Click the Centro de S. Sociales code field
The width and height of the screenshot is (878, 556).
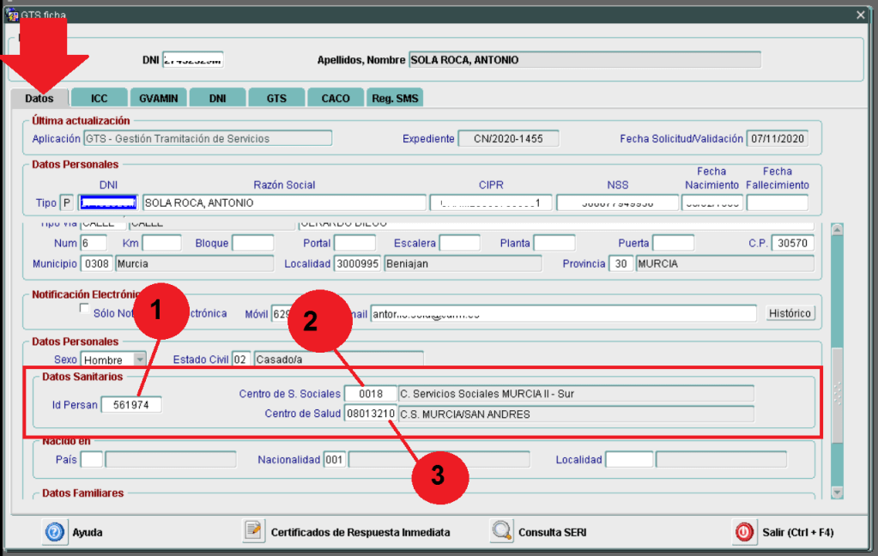370,394
